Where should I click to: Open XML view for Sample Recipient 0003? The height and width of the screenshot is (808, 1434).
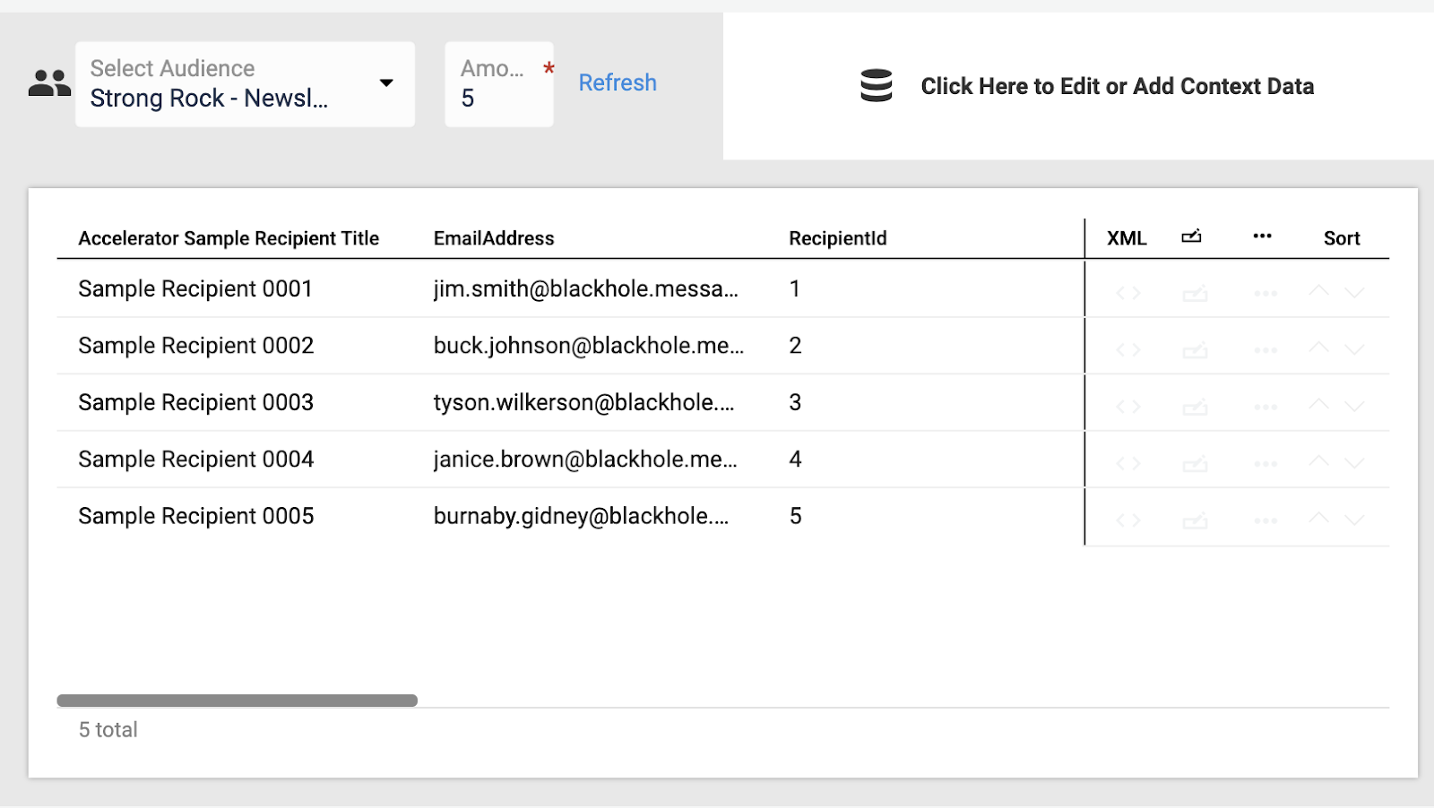tap(1127, 407)
